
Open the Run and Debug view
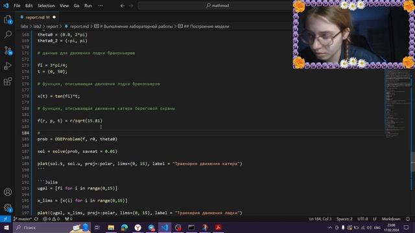[8, 66]
